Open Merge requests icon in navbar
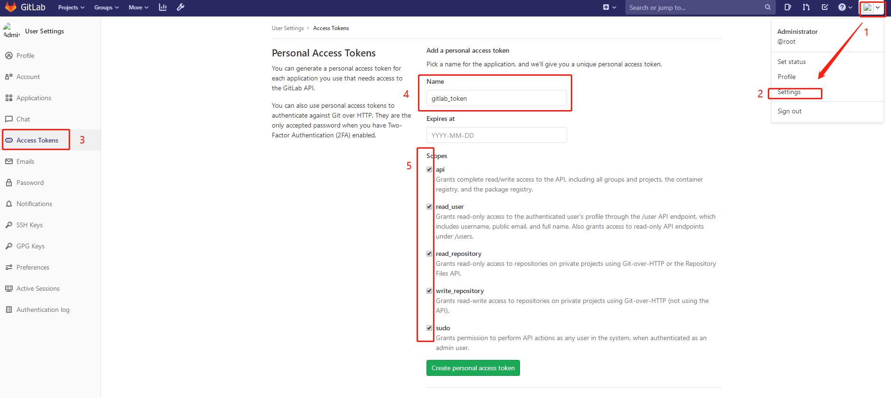 [x=806, y=7]
